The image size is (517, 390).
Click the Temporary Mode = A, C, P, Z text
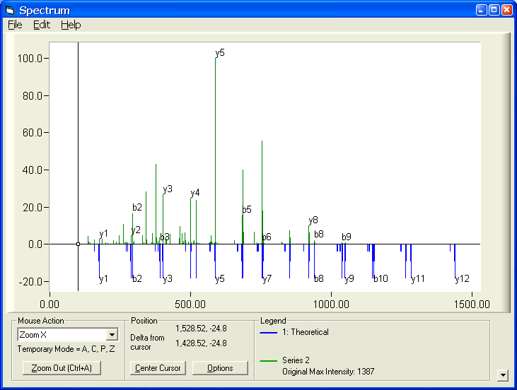click(66, 349)
